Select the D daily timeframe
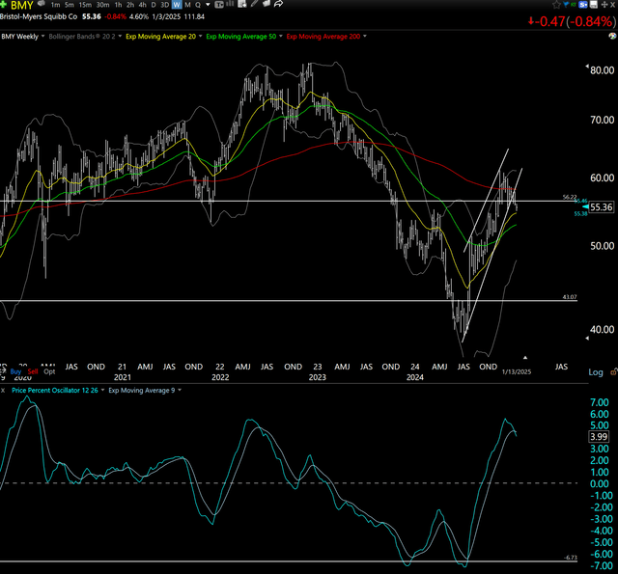The height and width of the screenshot is (574, 618). (154, 5)
